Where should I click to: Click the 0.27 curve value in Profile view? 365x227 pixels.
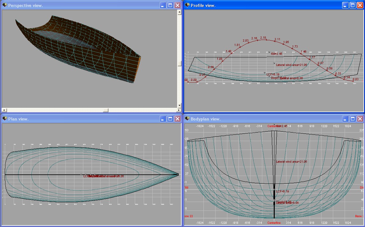point(202,75)
